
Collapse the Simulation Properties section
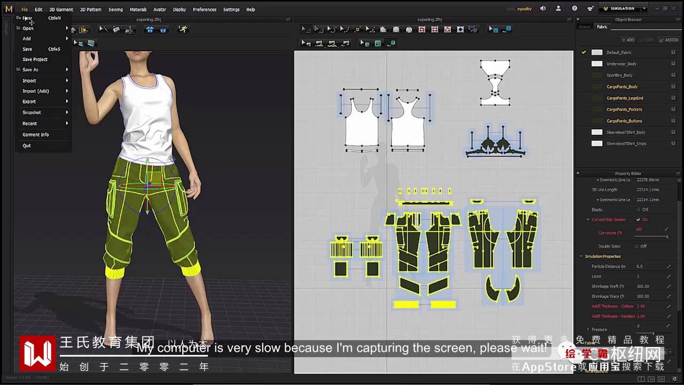tap(581, 257)
